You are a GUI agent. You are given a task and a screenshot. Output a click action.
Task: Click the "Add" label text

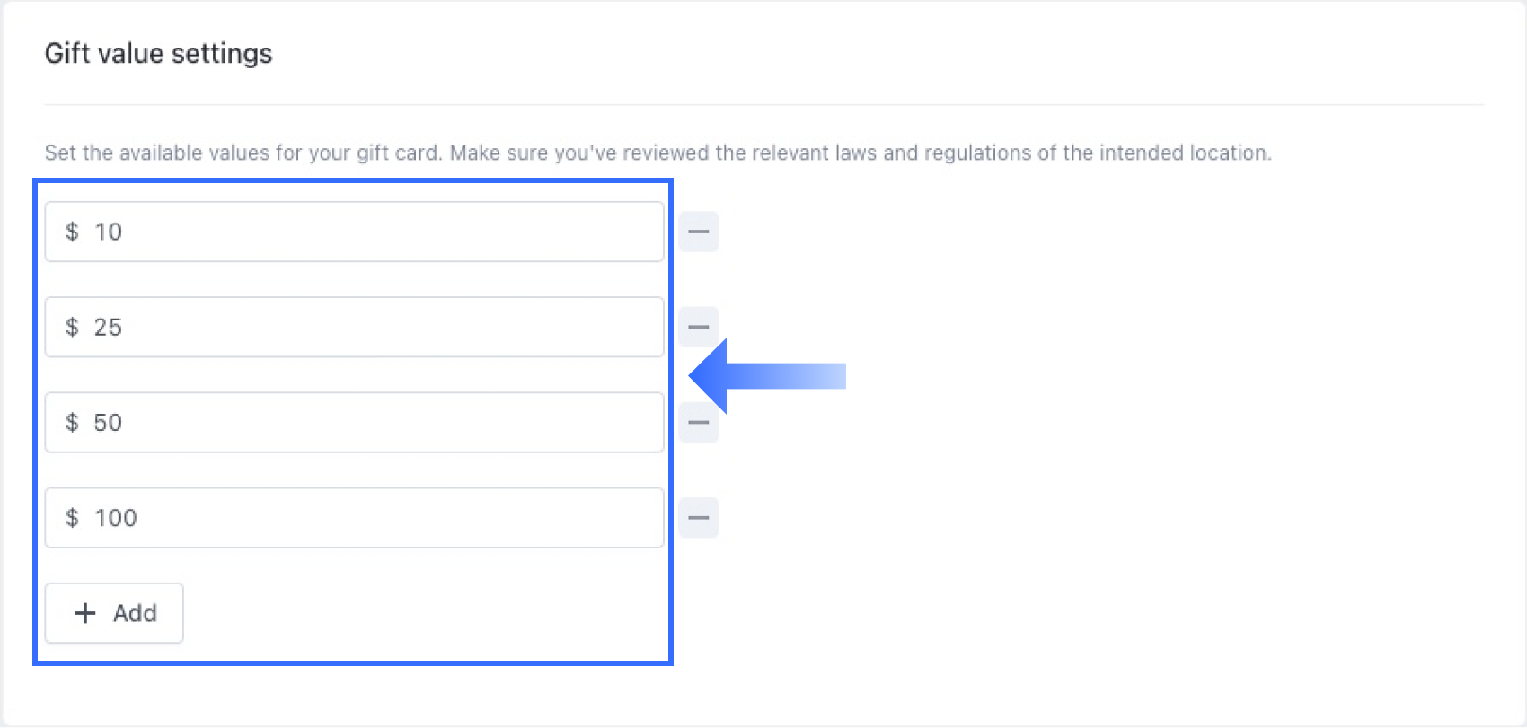135,613
